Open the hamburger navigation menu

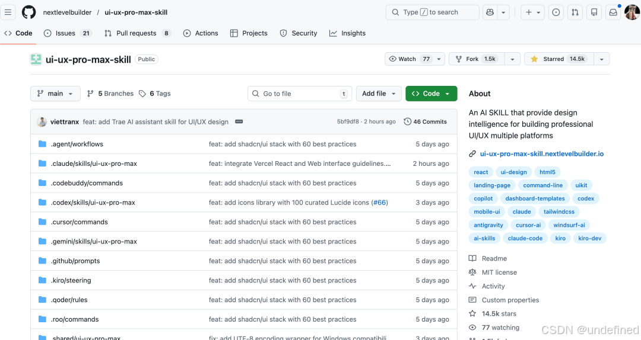click(x=8, y=12)
